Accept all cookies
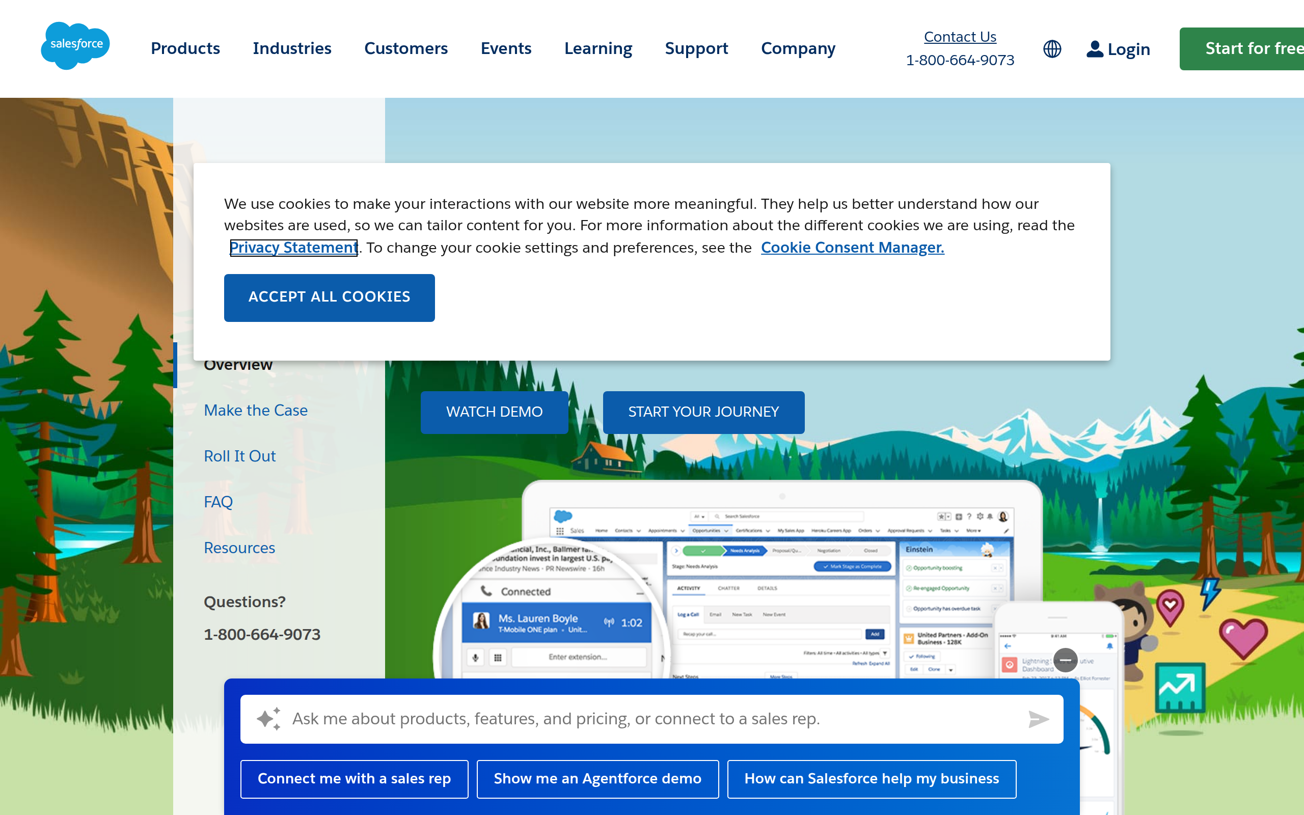The image size is (1304, 815). pos(329,297)
